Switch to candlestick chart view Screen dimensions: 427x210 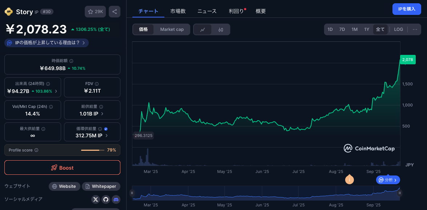pyautogui.click(x=221, y=30)
